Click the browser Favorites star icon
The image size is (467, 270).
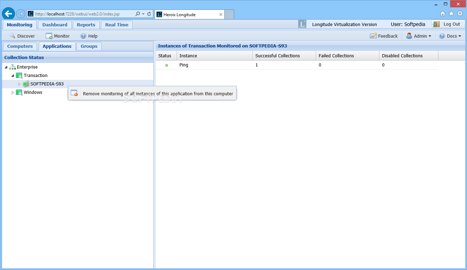[x=451, y=14]
